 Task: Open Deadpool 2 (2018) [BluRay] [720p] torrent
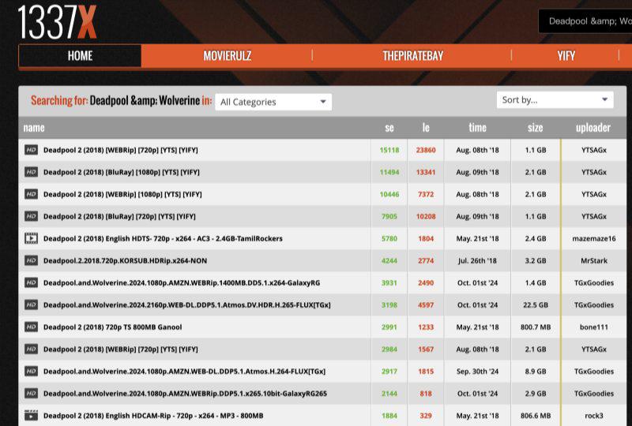pyautogui.click(x=119, y=216)
